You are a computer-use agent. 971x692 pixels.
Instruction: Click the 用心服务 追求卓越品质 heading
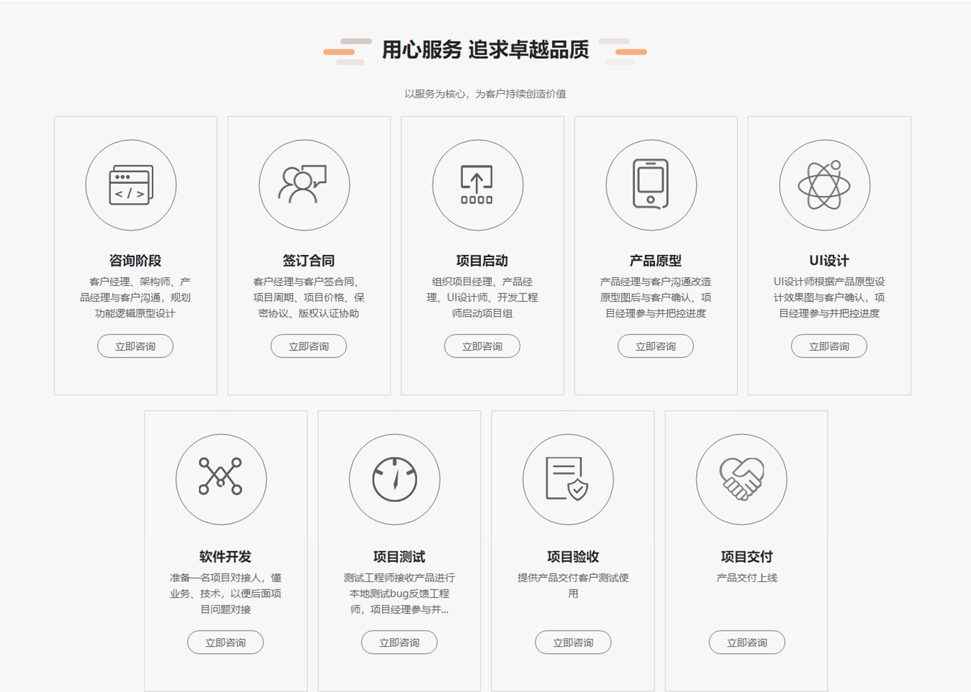click(485, 50)
